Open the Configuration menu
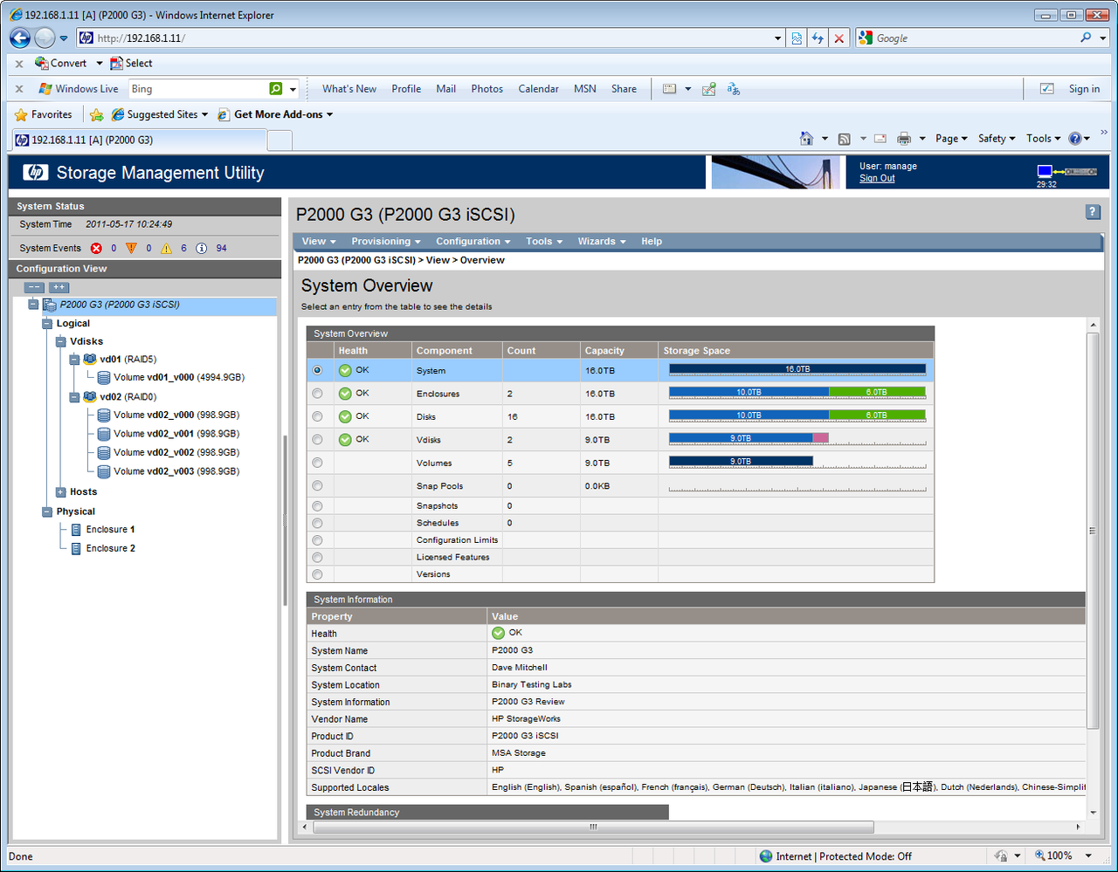The width and height of the screenshot is (1118, 872). point(473,242)
